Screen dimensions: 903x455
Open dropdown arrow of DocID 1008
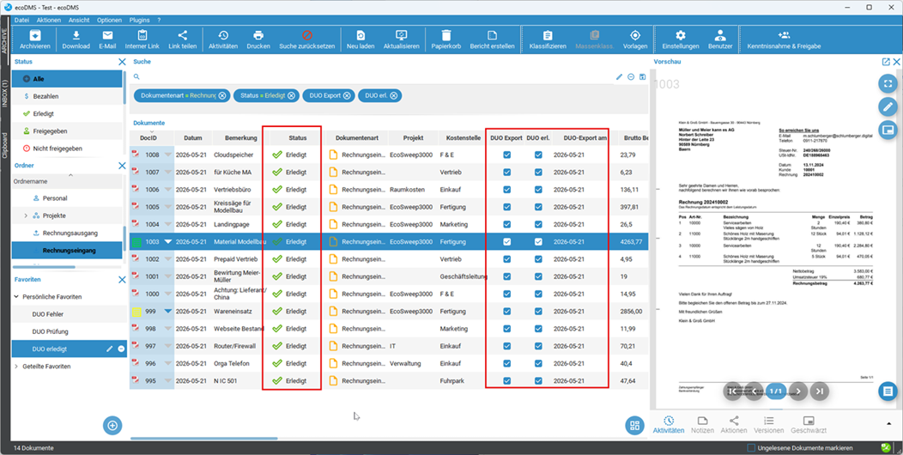[168, 155]
